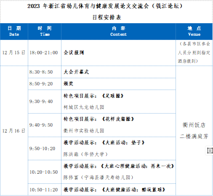The height and width of the screenshot is (196, 213).
Task: Click the 《花样皮筋操》 project title
Action: tap(118, 119)
